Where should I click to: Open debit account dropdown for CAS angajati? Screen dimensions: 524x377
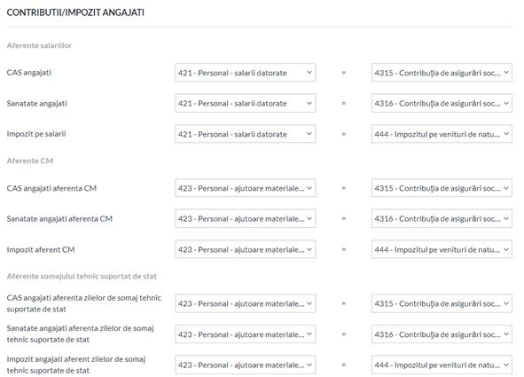(246, 73)
